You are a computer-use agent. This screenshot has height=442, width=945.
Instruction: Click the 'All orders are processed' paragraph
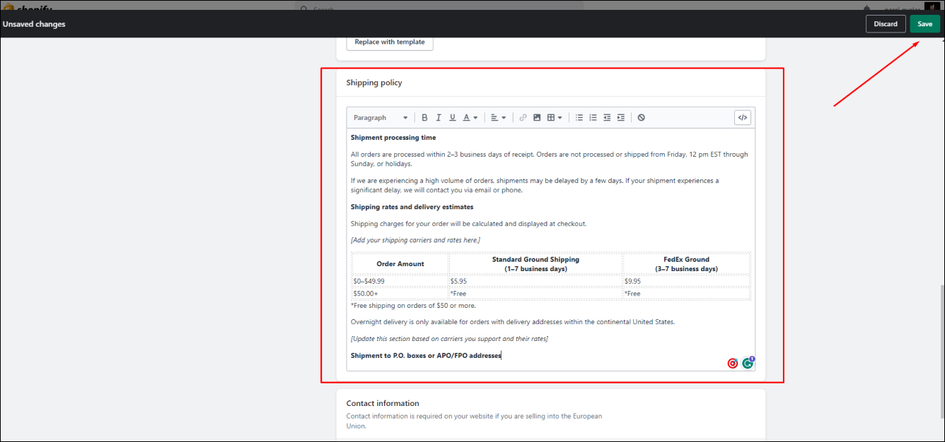coord(549,159)
